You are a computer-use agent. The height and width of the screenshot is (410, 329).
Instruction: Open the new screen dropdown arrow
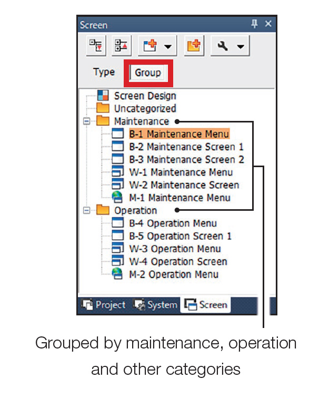(167, 47)
